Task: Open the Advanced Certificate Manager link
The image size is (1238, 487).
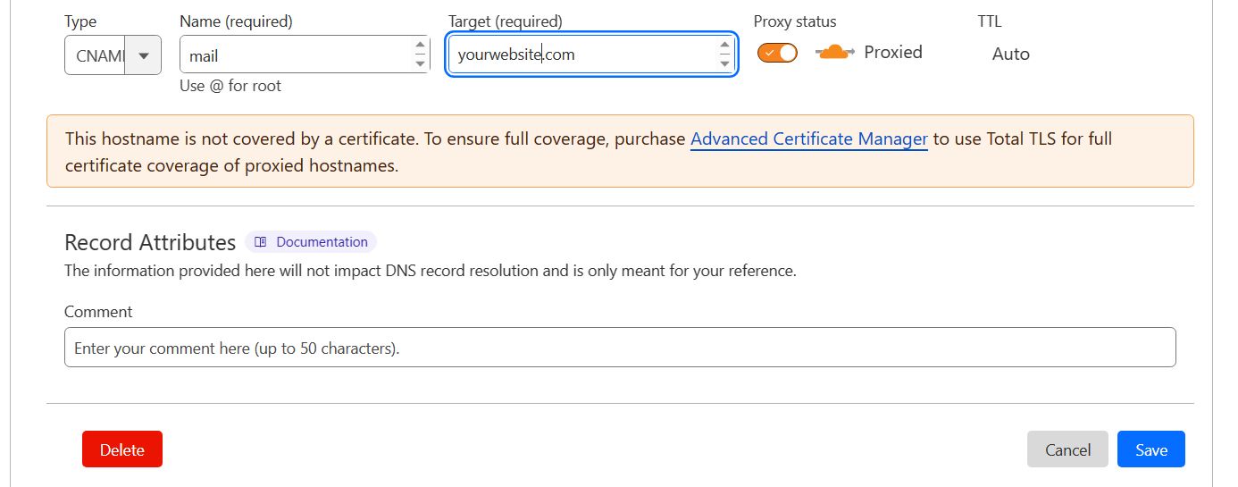Action: [808, 139]
